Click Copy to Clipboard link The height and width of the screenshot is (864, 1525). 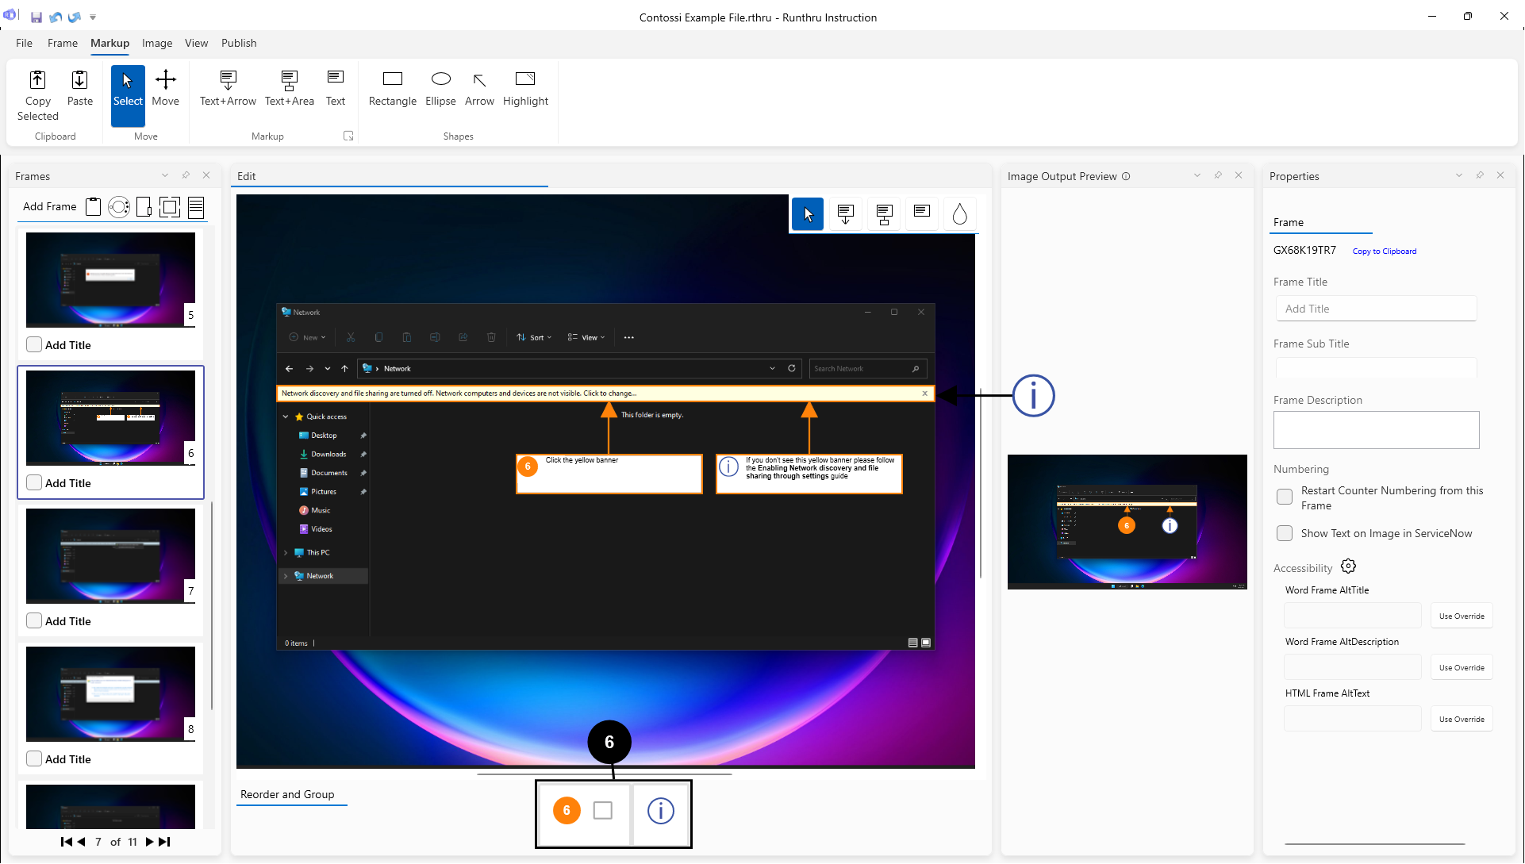1384,251
